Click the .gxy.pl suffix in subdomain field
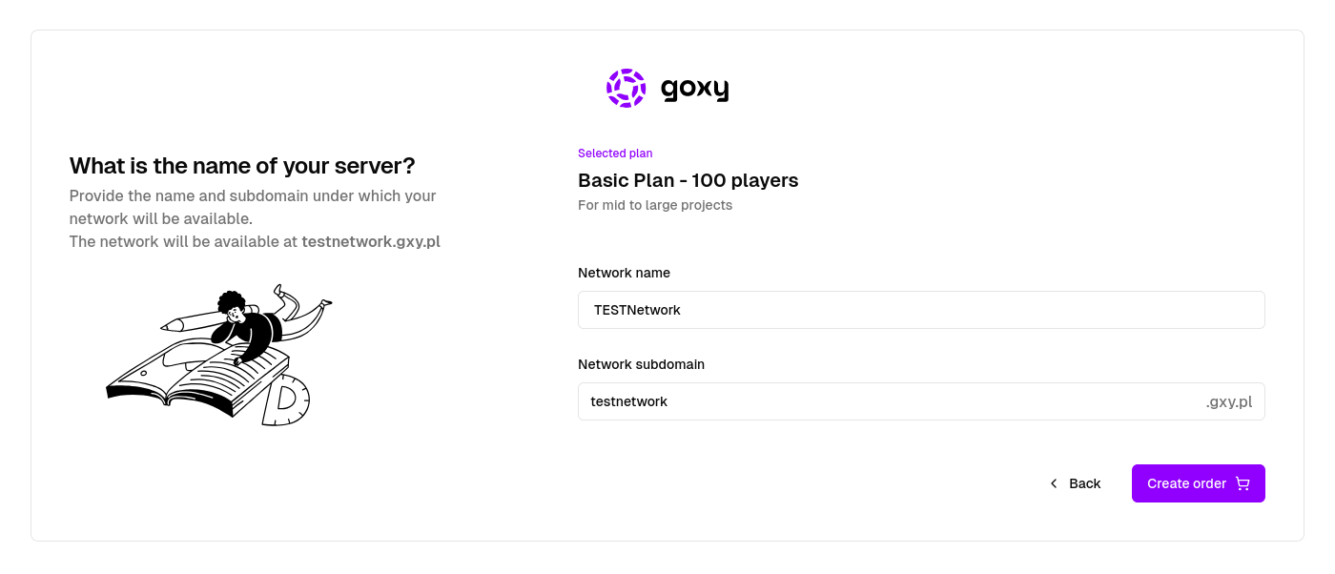The image size is (1335, 574). (x=1229, y=401)
